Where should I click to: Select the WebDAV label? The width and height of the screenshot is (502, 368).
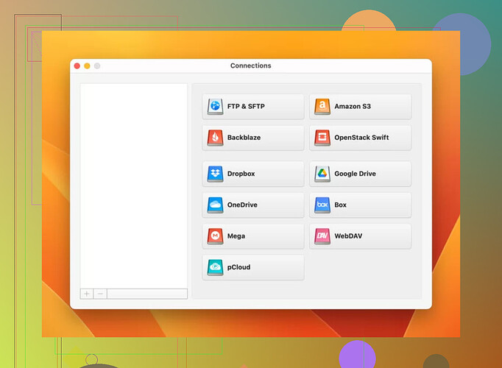[x=348, y=236]
